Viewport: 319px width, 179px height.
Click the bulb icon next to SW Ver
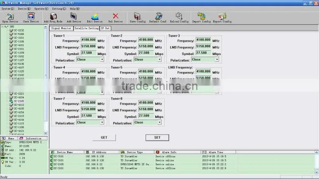(3, 162)
